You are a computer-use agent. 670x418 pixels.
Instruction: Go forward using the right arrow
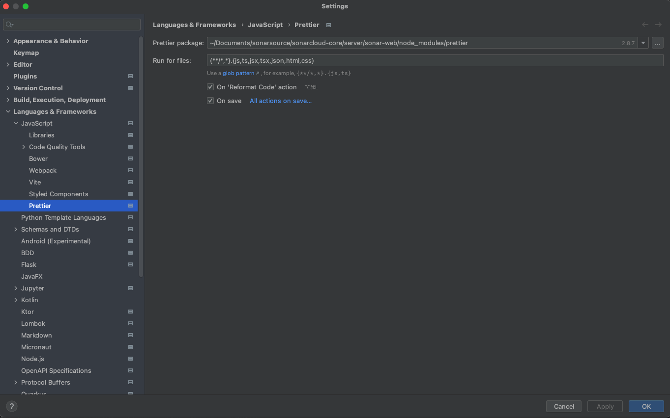coord(658,25)
